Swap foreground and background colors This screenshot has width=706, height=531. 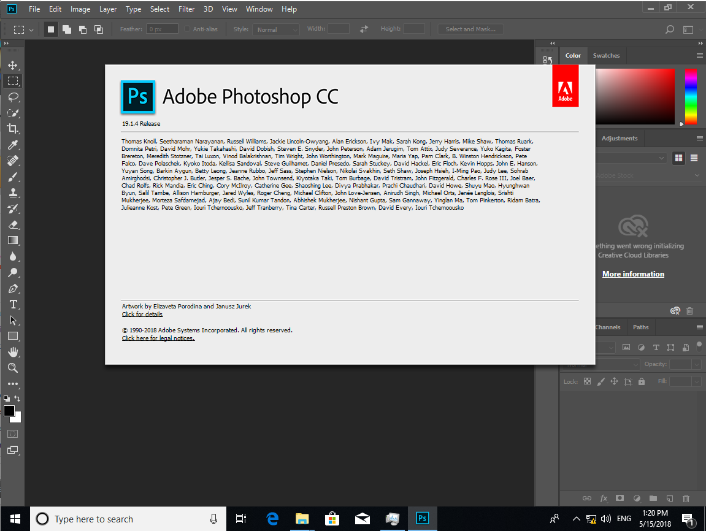click(x=17, y=399)
